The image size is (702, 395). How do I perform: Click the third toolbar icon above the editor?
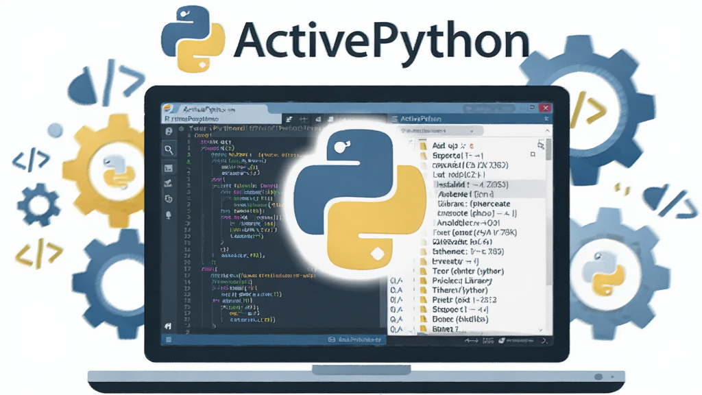pyautogui.click(x=318, y=119)
